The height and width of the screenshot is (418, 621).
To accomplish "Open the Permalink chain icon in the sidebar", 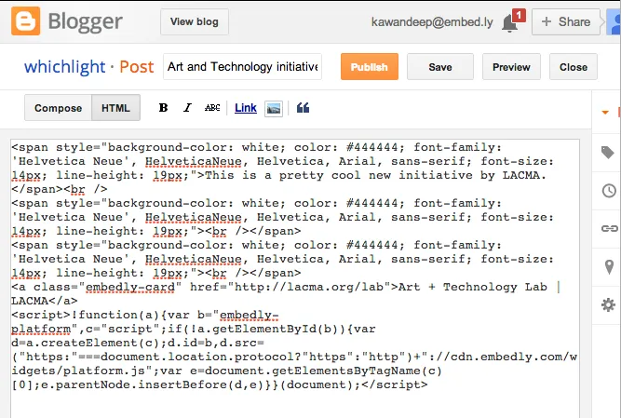I will point(609,228).
